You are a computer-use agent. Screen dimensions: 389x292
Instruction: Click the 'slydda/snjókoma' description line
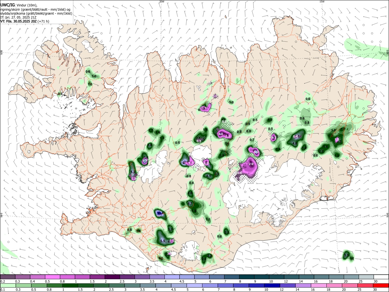coord(36,13)
